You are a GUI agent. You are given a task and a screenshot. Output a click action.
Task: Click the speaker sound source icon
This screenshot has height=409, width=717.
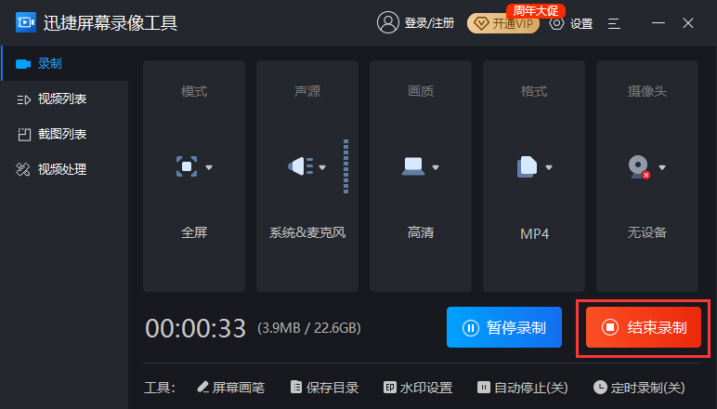point(301,167)
